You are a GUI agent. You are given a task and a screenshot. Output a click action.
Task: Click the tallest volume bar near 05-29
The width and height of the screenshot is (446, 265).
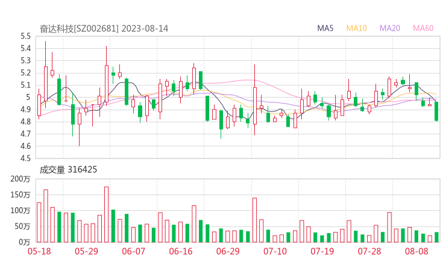pyautogui.click(x=107, y=214)
